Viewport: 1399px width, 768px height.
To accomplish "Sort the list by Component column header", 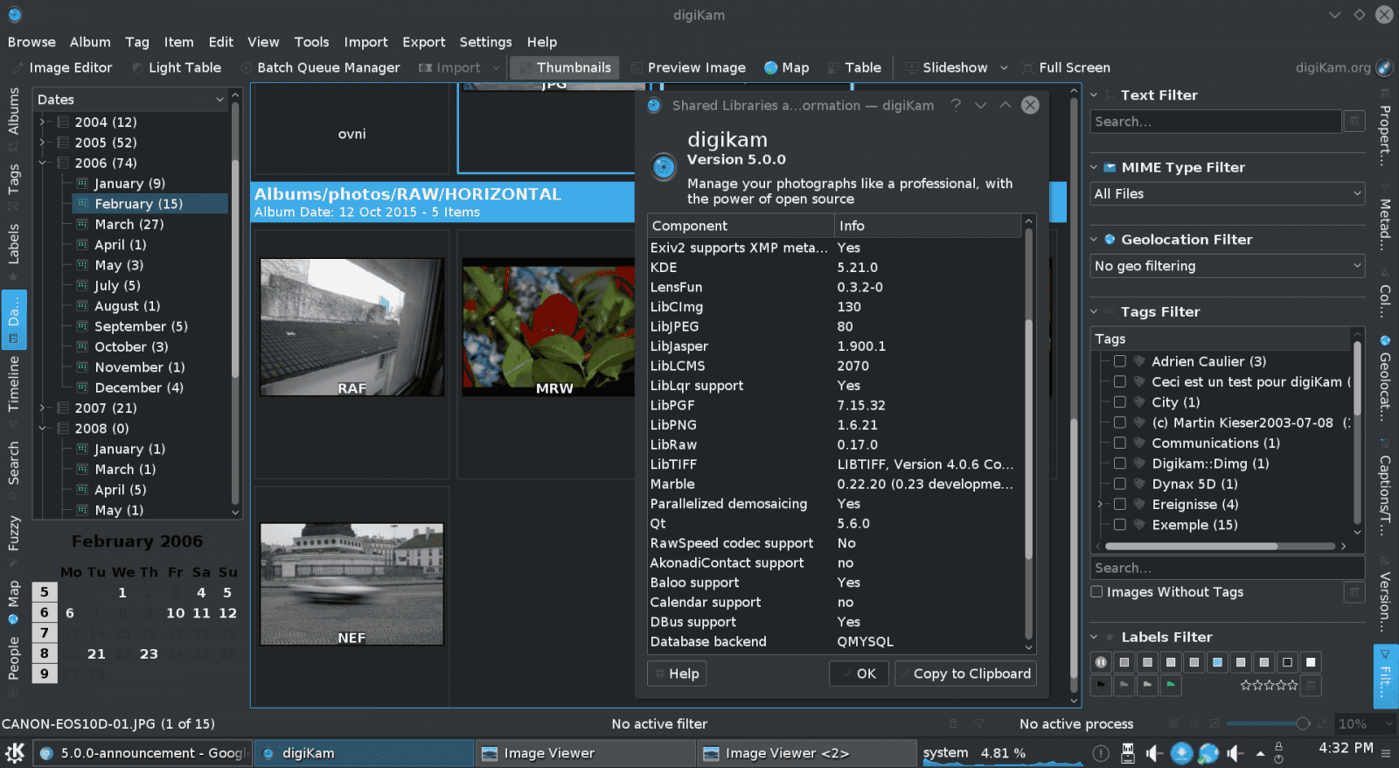I will [x=741, y=226].
